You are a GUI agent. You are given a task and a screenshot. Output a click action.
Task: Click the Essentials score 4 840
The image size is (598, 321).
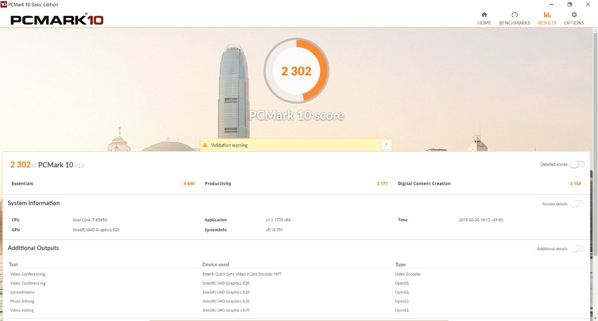pyautogui.click(x=189, y=184)
